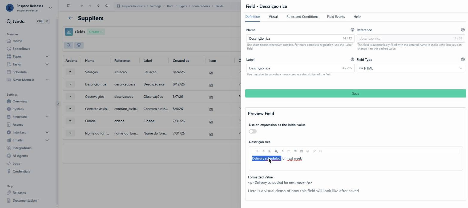Click the forward arrow in the top bar
The height and width of the screenshot is (208, 468).
point(90,6)
